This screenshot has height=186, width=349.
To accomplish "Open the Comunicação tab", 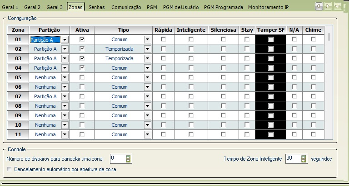I will pyautogui.click(x=126, y=7).
